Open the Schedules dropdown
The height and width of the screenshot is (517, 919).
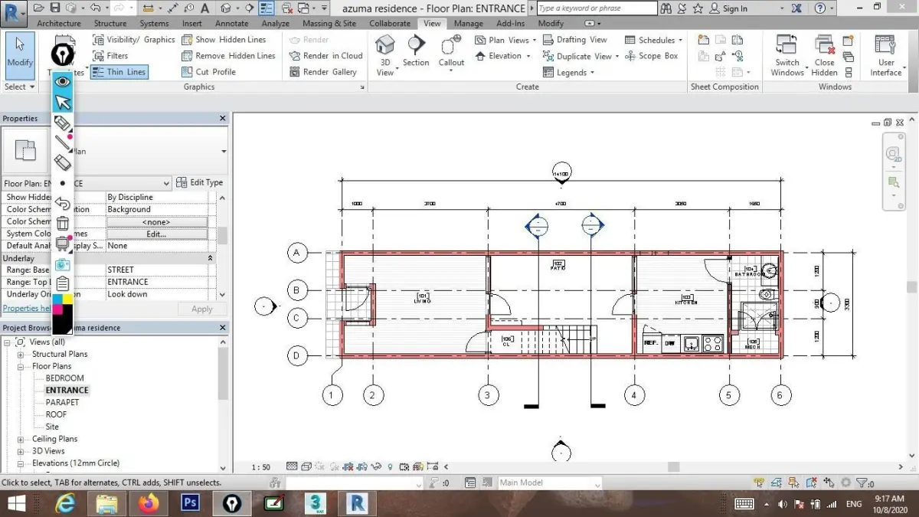pyautogui.click(x=653, y=40)
